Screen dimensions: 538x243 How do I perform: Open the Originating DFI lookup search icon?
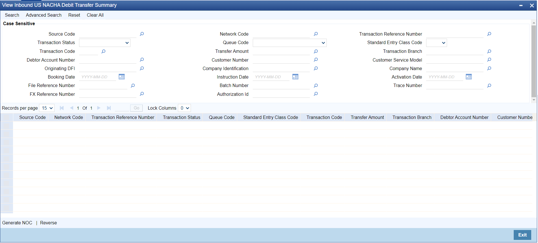point(142,68)
